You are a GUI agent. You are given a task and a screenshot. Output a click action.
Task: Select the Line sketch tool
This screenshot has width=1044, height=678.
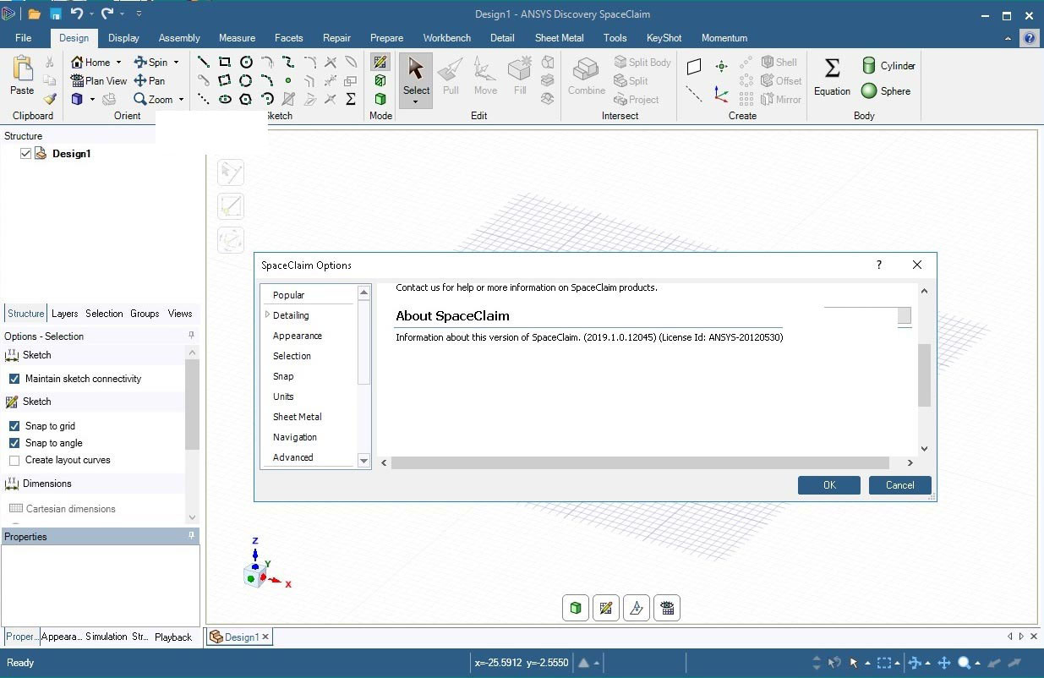tap(204, 62)
